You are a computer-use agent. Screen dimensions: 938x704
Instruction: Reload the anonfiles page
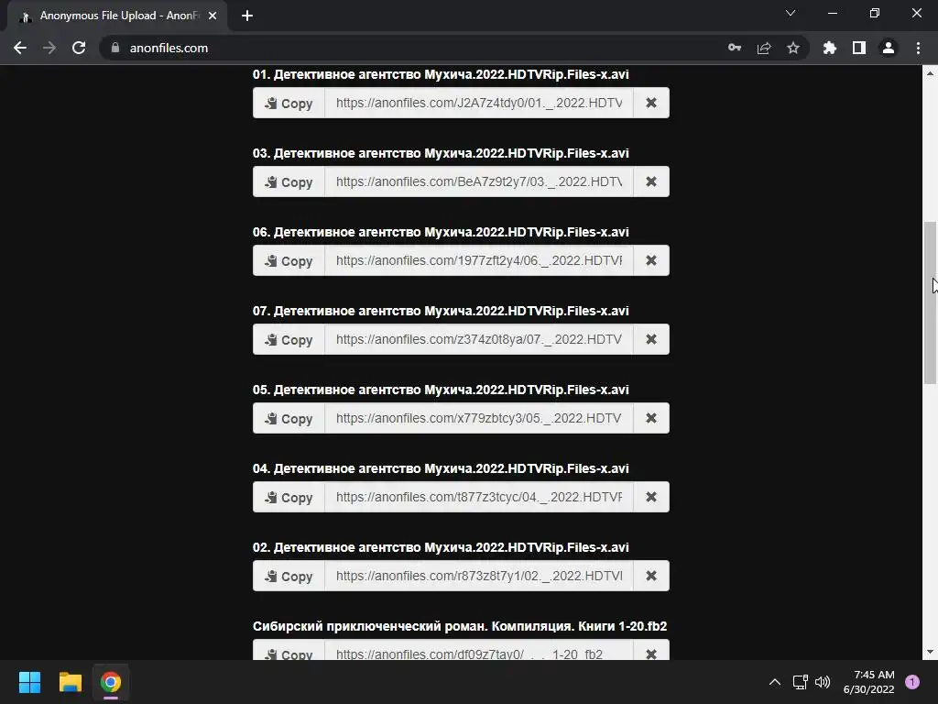point(79,48)
